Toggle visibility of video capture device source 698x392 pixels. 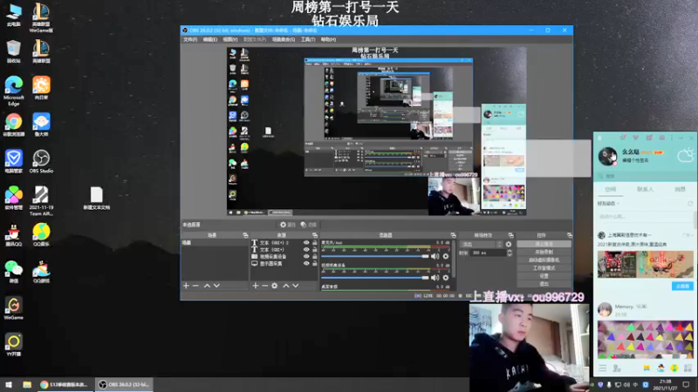[x=306, y=256]
